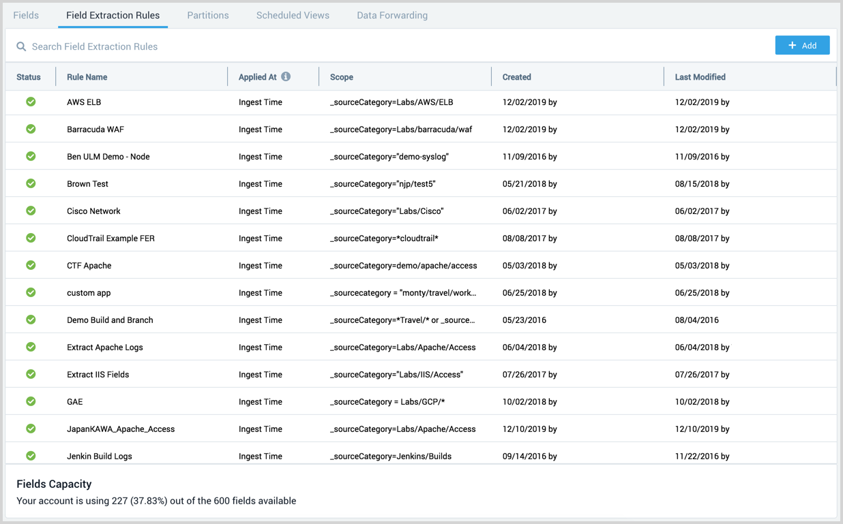843x524 pixels.
Task: Click Barracuda WAF's green status checkmark
Action: click(31, 129)
